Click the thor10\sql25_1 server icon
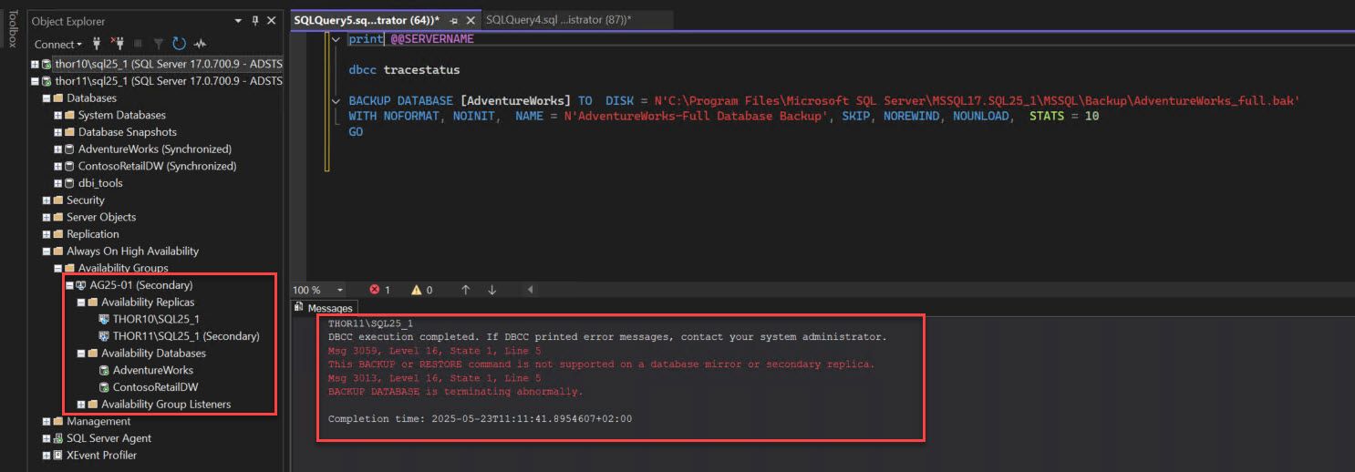Screen dimensions: 1355x472 coord(47,64)
